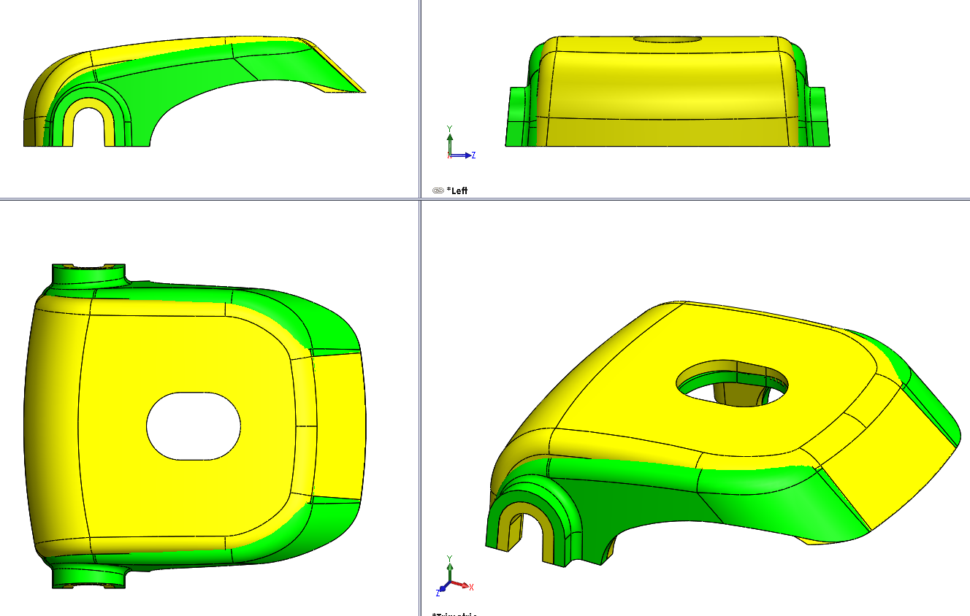Image resolution: width=970 pixels, height=616 pixels.
Task: Select the slotted hole on the top-view model
Action: (x=194, y=426)
